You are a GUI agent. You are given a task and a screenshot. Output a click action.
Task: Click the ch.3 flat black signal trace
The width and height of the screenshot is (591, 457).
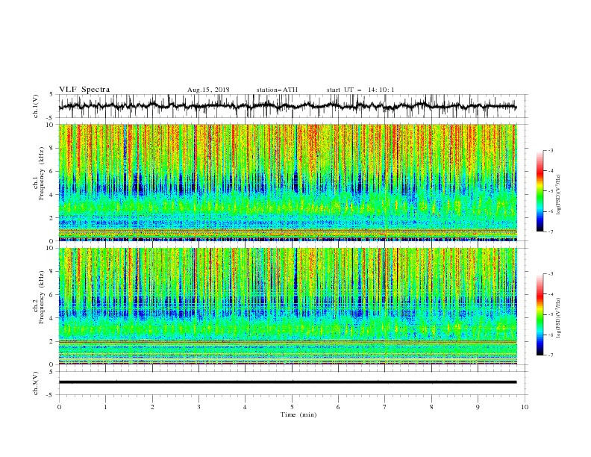coord(288,382)
